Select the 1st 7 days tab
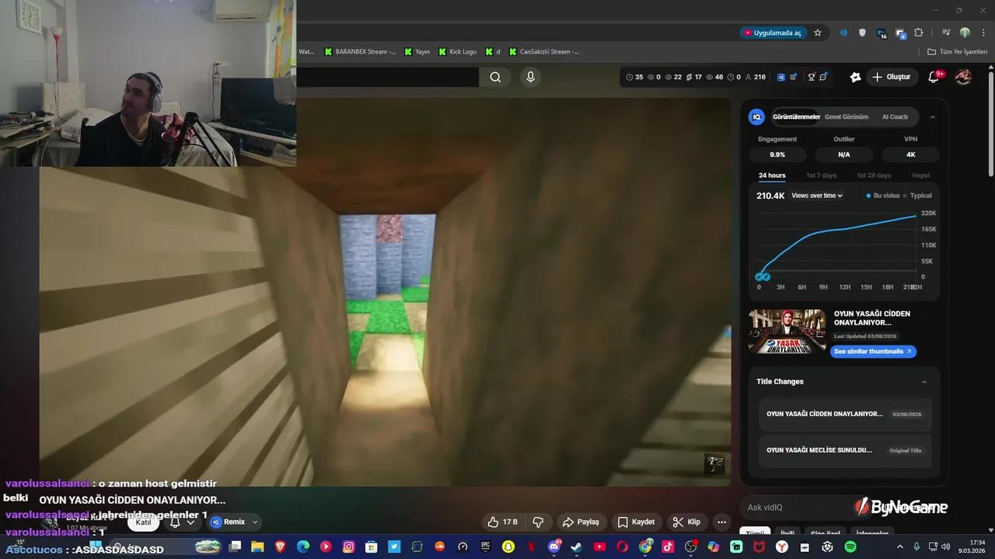 [821, 175]
